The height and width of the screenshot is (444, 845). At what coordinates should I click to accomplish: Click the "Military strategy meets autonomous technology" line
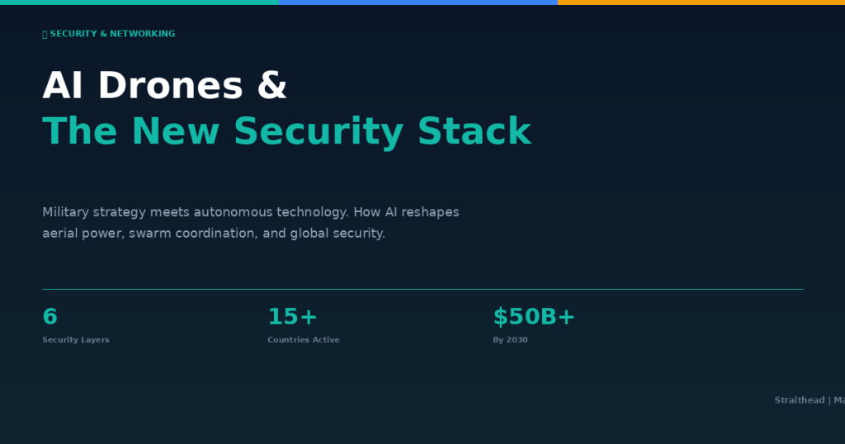tap(250, 212)
